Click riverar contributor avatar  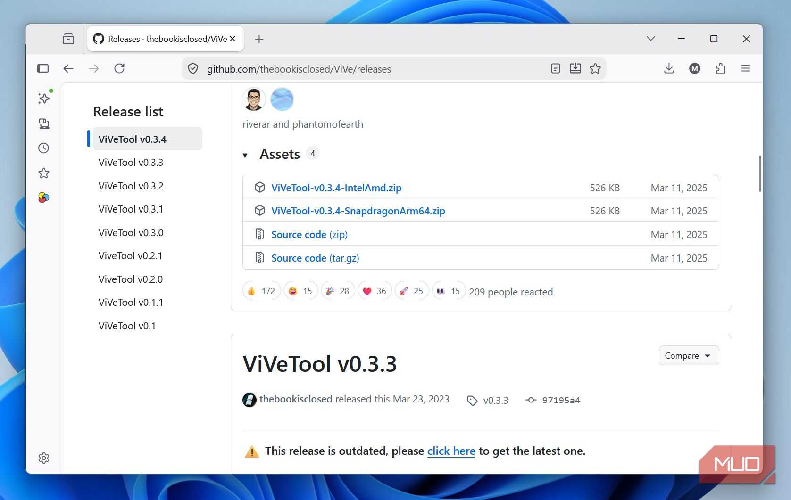pos(254,99)
